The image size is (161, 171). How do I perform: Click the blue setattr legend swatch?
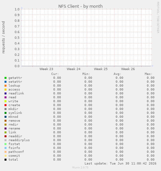tap(6, 82)
